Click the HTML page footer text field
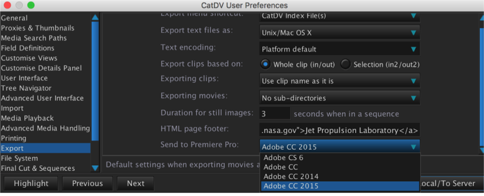The height and width of the screenshot is (196, 484). pos(339,130)
